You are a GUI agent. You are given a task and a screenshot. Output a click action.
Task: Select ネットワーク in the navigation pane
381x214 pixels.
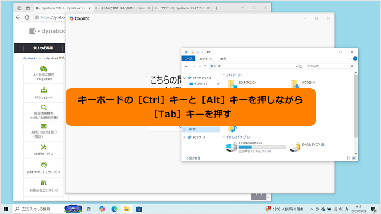[199, 137]
